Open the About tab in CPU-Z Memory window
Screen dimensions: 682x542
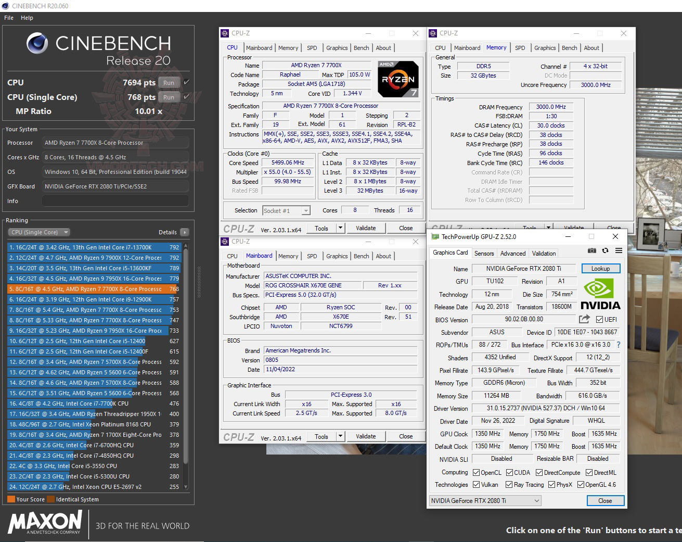[x=591, y=48]
